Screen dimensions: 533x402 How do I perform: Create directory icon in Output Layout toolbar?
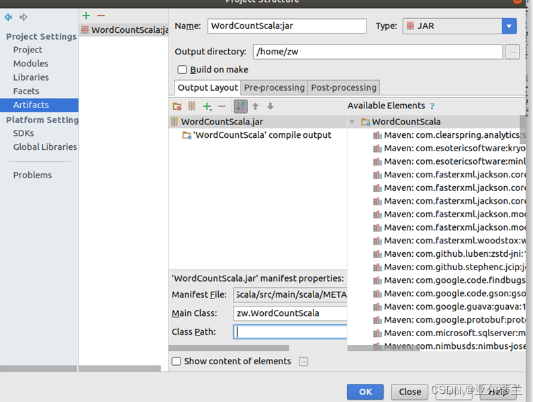(x=177, y=106)
